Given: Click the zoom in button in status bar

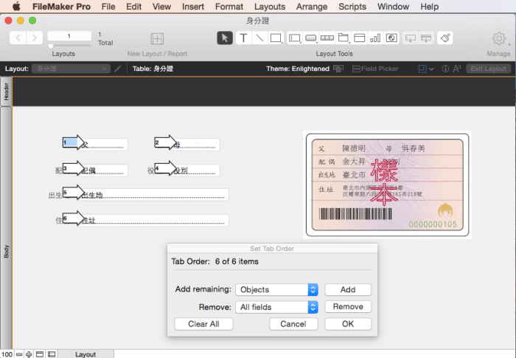Looking at the screenshot, I should point(29,354).
